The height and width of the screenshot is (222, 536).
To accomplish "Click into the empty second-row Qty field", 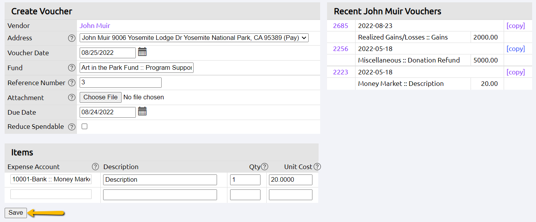I will point(245,195).
